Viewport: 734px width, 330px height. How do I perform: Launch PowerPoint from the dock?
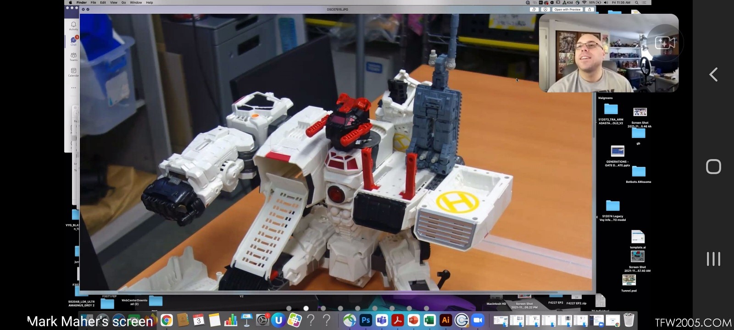pos(413,320)
